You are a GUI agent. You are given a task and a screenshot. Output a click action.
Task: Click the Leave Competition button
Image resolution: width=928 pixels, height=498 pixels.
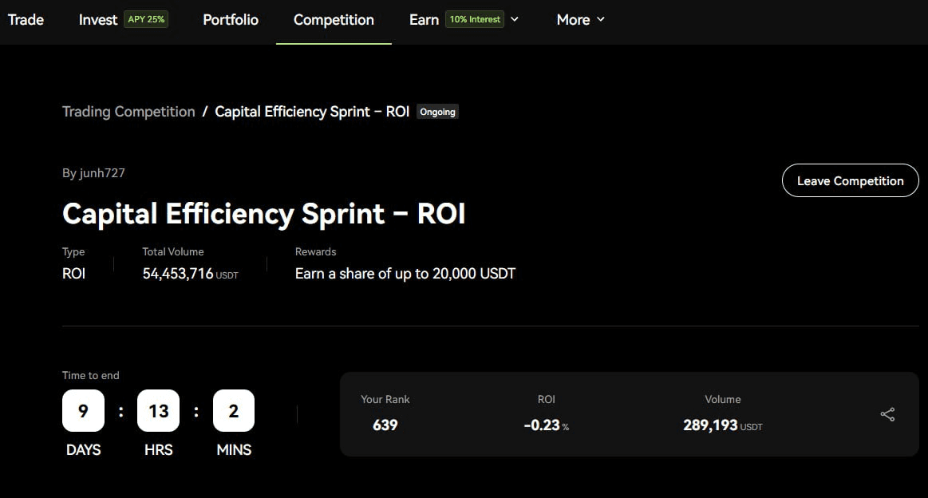[850, 180]
